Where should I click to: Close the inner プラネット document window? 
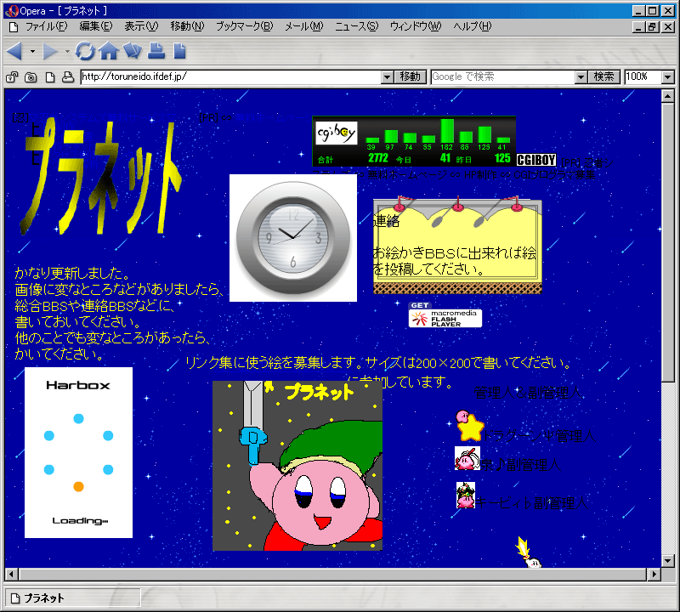pyautogui.click(x=668, y=27)
